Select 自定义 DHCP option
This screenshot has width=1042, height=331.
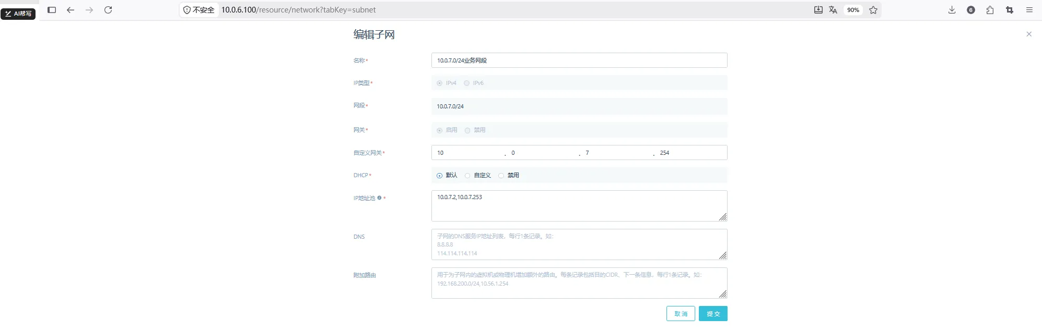point(467,176)
